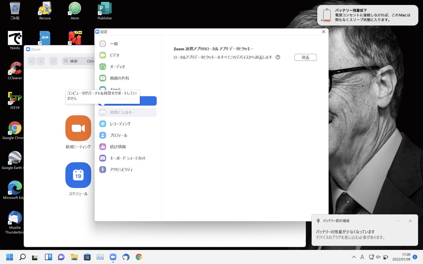Start a 新規ミーティング with the orange icon
The height and width of the screenshot is (264, 423).
(x=78, y=128)
